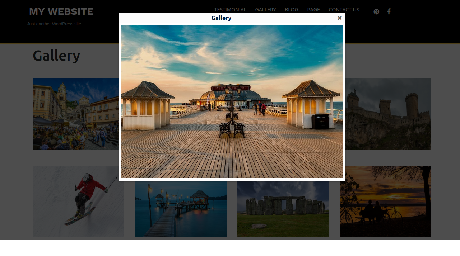The height and width of the screenshot is (256, 460).
Task: View the skier in red jacket thumbnail
Action: pos(78,202)
